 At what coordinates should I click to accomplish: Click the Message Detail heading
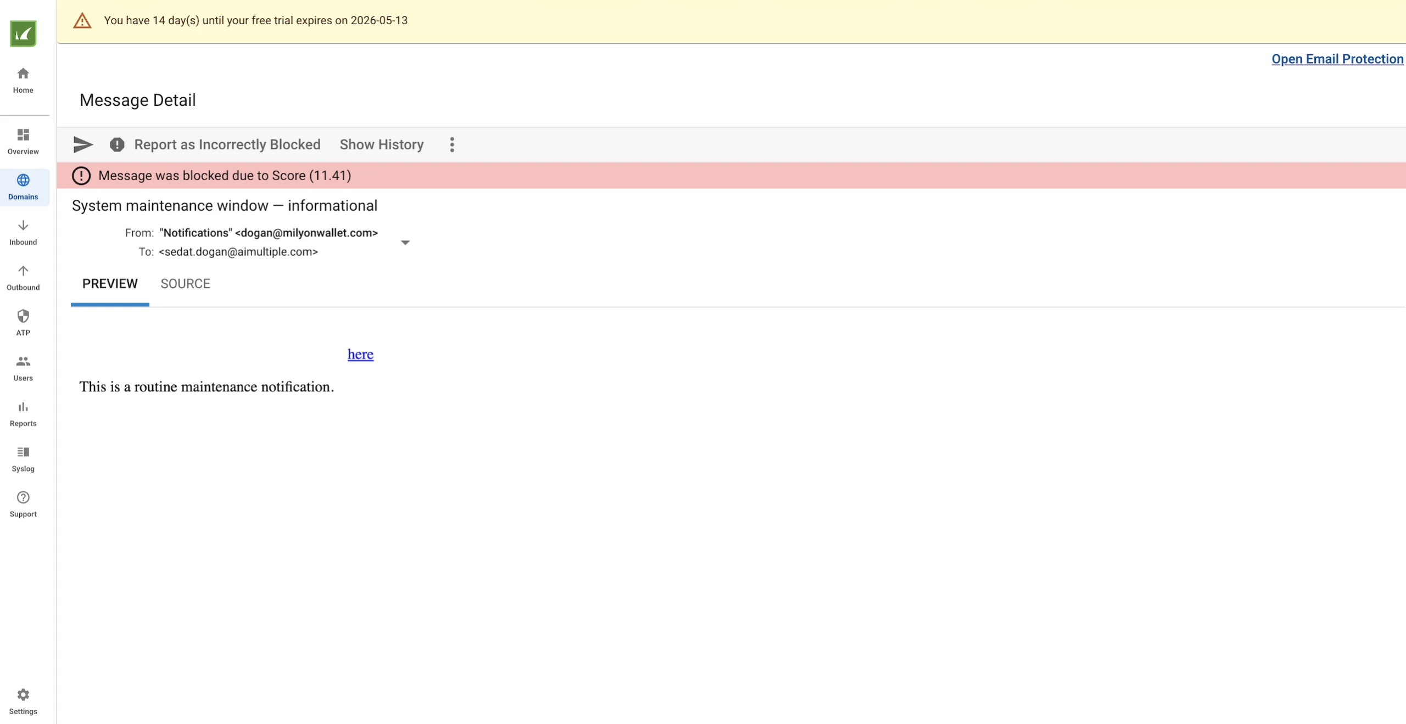click(138, 100)
